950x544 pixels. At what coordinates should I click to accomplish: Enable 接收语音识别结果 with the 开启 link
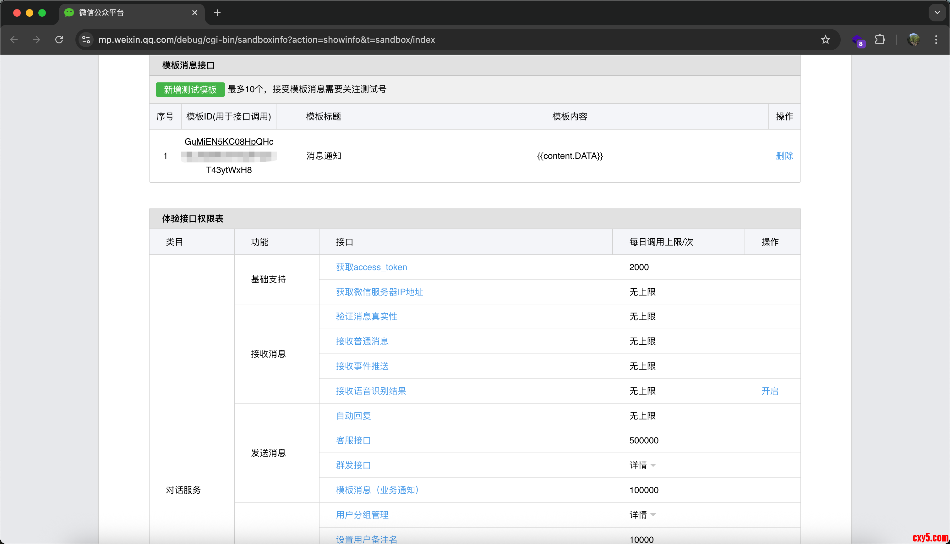(770, 391)
